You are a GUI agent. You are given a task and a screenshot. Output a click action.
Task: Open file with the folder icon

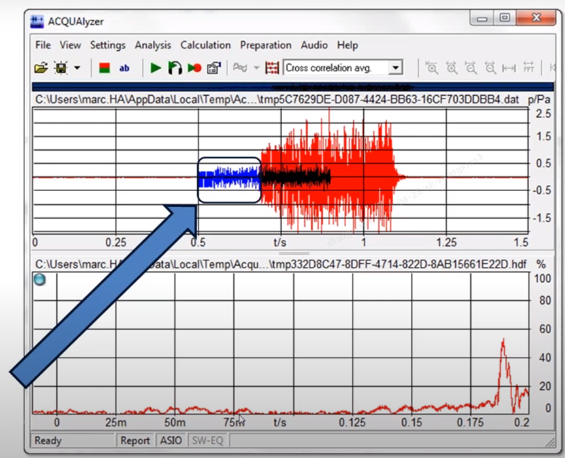point(41,68)
